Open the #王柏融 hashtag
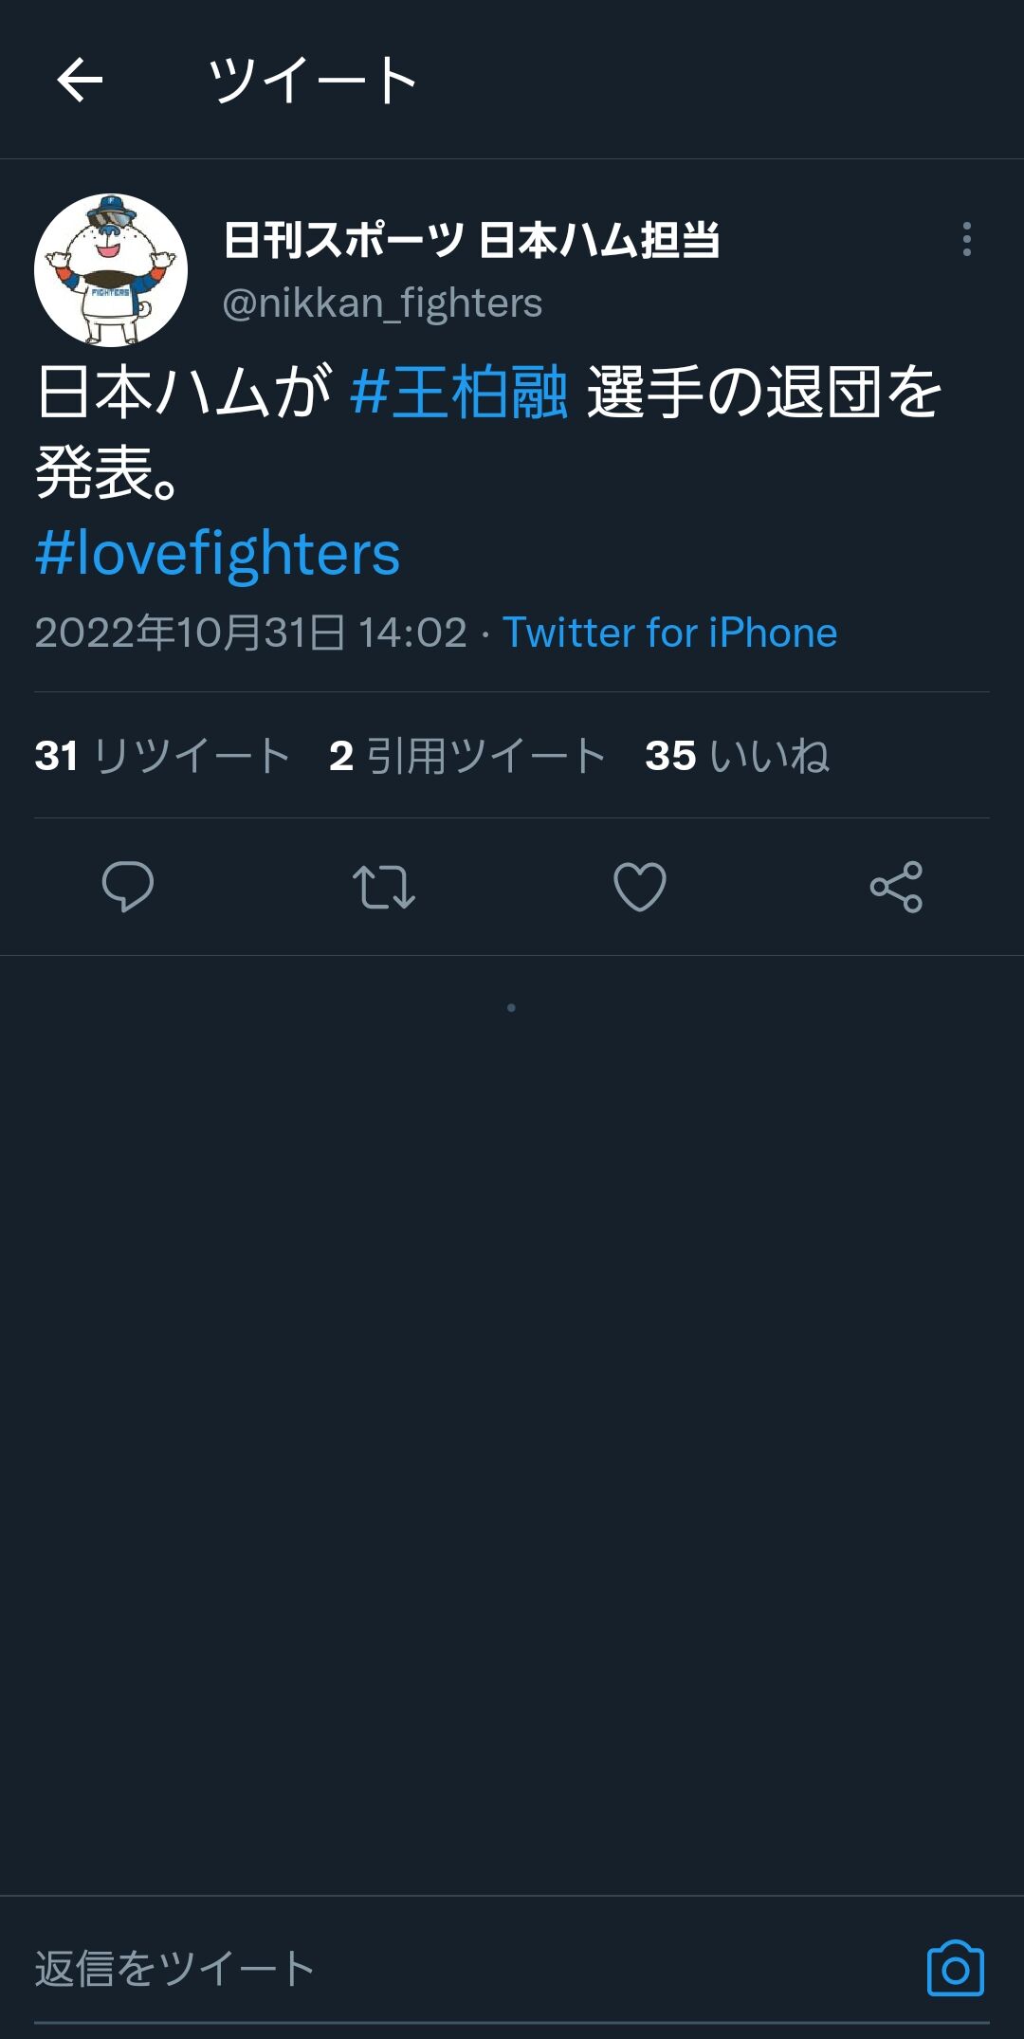This screenshot has height=2039, width=1024. pos(459,392)
